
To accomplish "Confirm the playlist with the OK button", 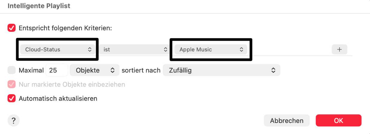I will coord(338,121).
